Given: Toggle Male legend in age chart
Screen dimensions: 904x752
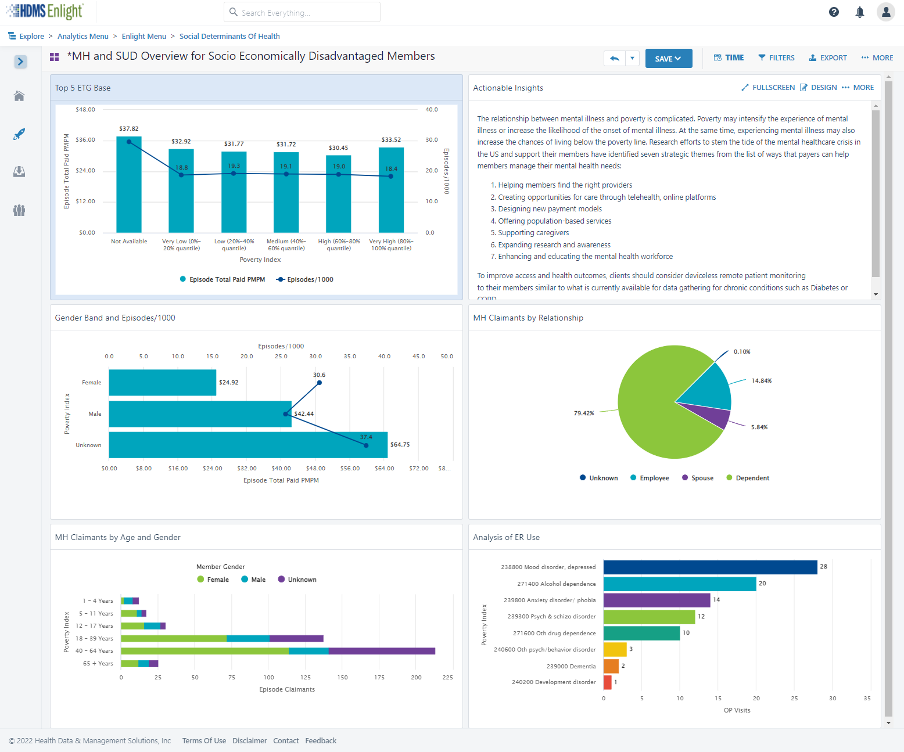Looking at the screenshot, I should tap(253, 580).
